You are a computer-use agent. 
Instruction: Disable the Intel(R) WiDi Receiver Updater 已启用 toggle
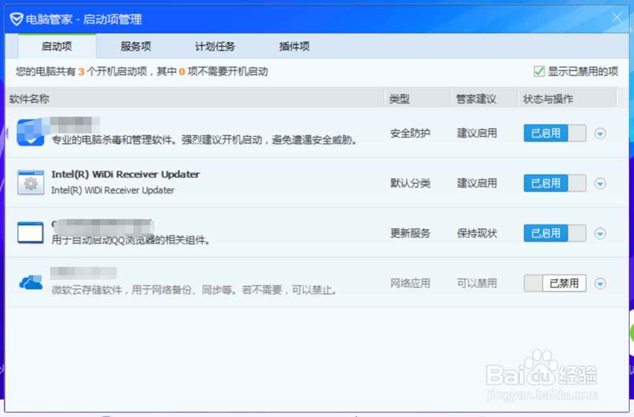(x=554, y=183)
